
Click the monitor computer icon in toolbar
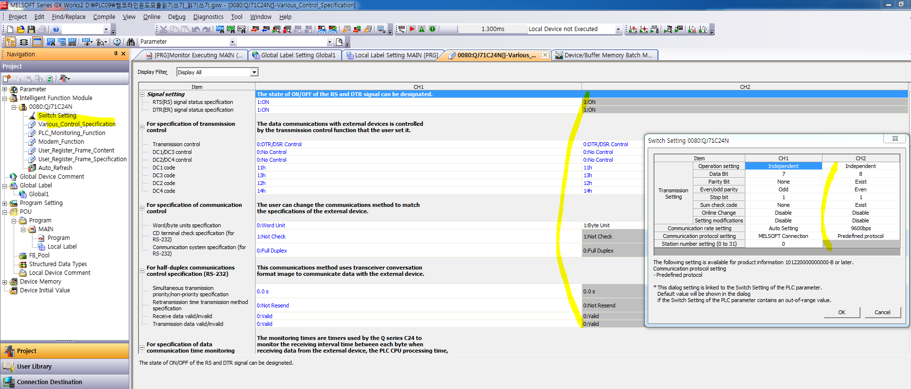[381, 30]
